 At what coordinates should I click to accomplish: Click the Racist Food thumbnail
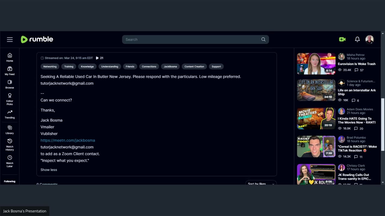[x=316, y=146]
